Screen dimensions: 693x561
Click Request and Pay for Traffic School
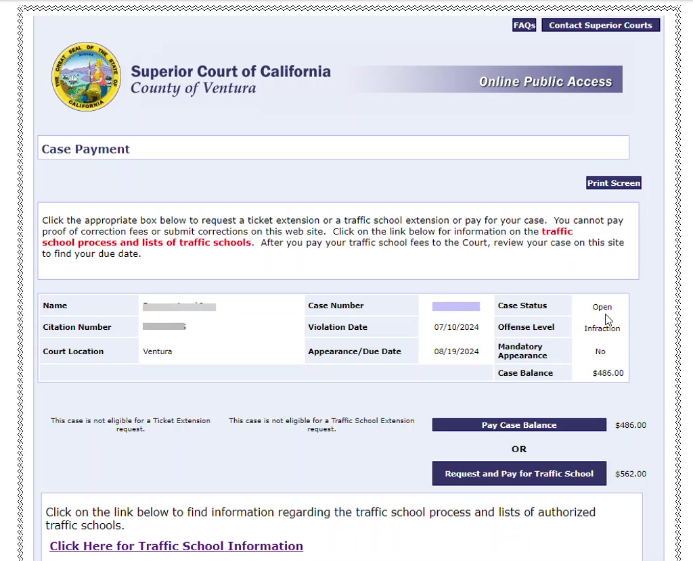coord(519,474)
